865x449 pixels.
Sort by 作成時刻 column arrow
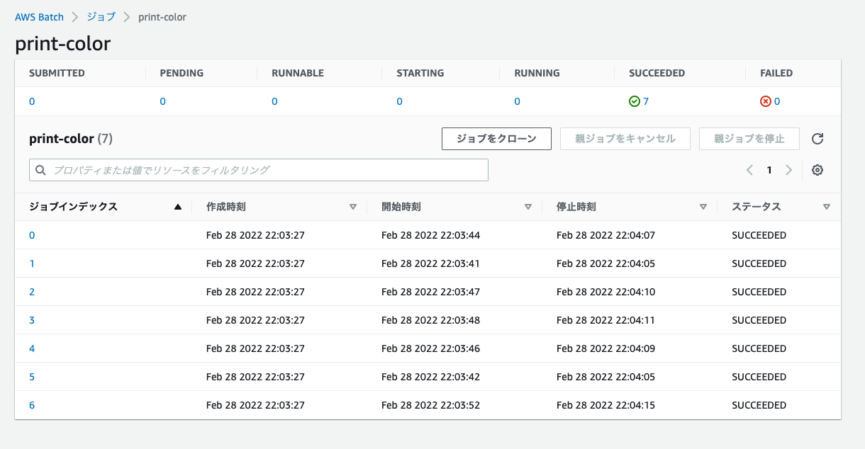coord(353,207)
